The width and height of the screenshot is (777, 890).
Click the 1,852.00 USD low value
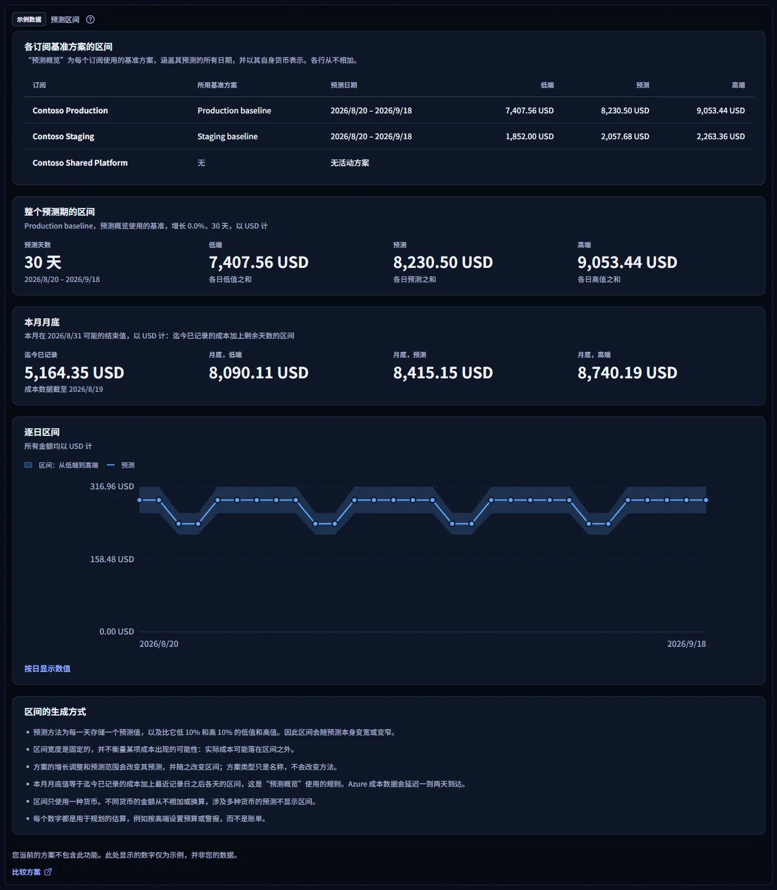point(529,136)
